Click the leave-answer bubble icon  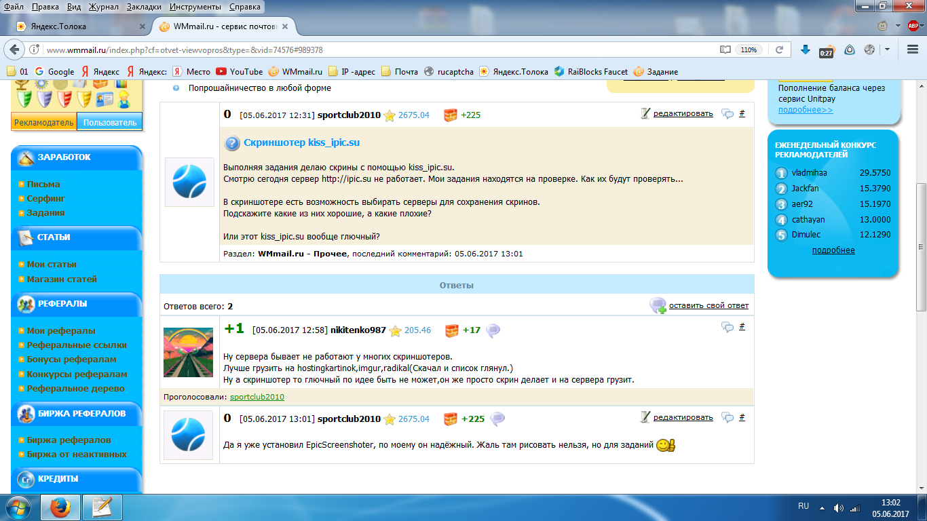click(x=658, y=305)
